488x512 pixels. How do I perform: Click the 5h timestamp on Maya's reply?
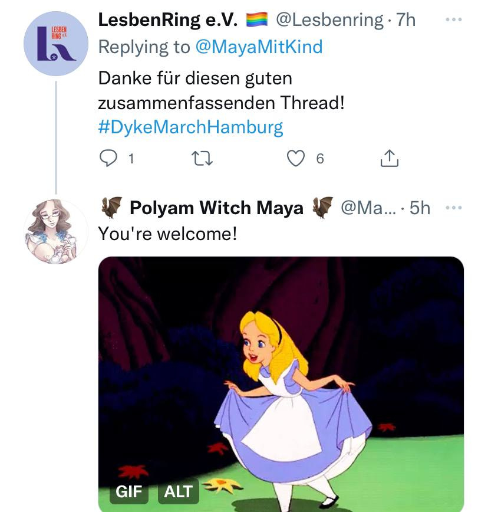(420, 208)
